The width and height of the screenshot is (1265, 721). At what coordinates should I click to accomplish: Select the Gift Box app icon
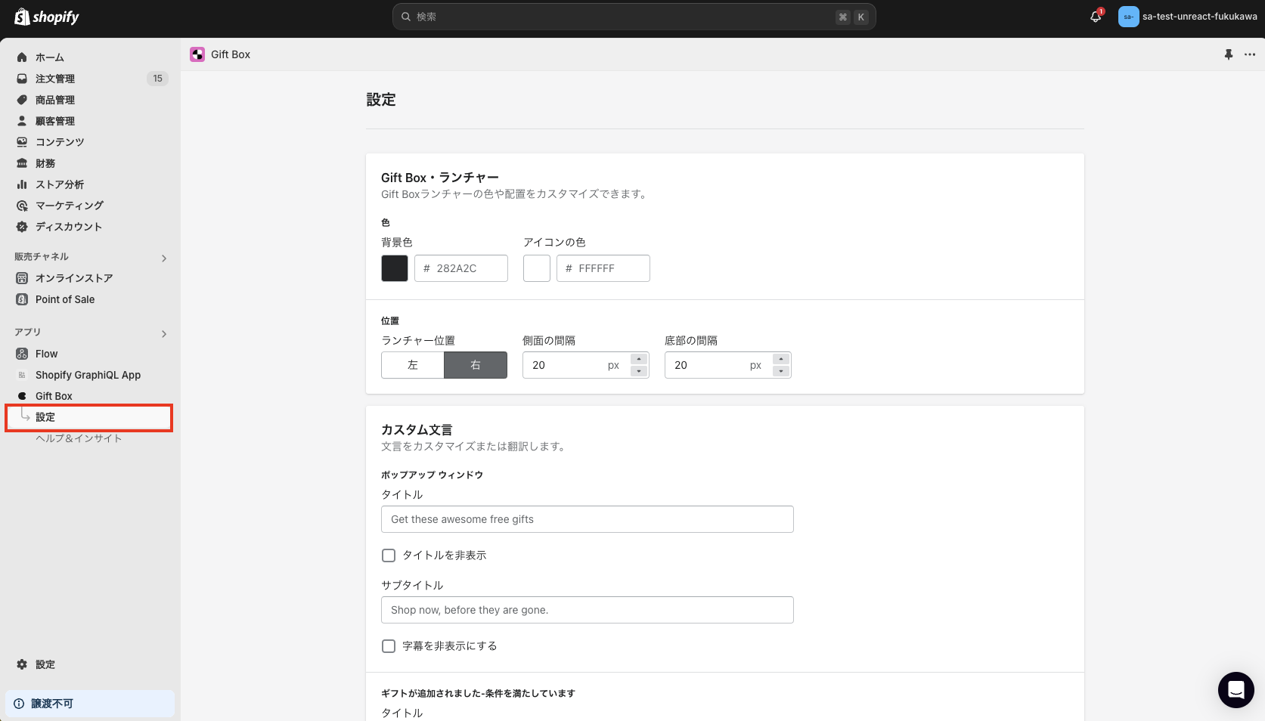(x=22, y=395)
